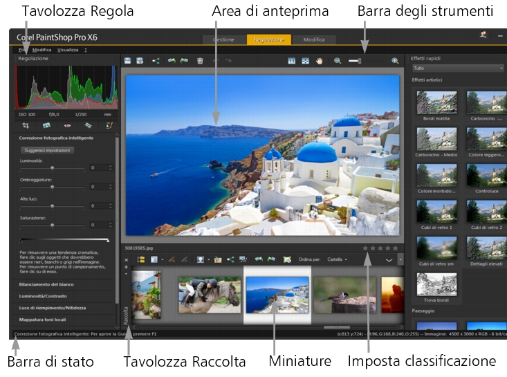Close the Raccolta palette with X

(125, 260)
